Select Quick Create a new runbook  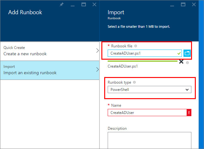(50, 51)
